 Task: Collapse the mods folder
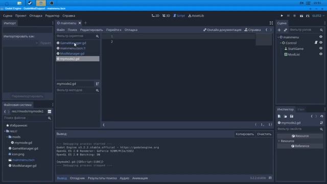tap(7, 137)
